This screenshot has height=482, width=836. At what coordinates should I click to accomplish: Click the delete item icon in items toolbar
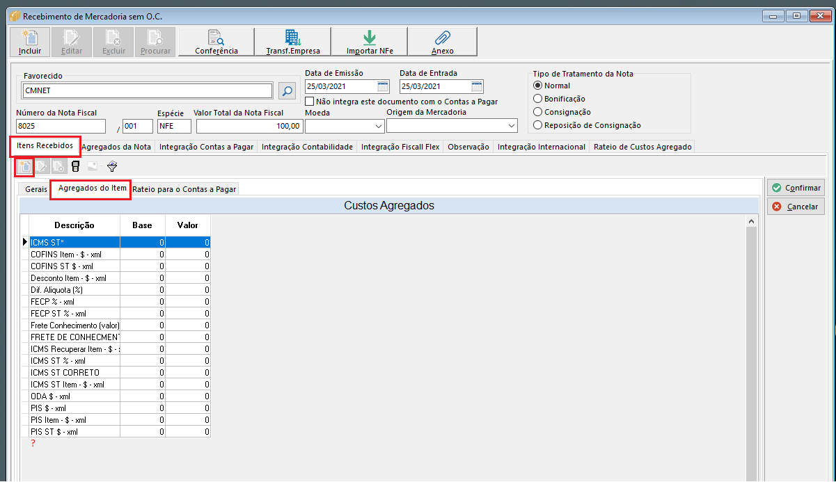coord(58,166)
